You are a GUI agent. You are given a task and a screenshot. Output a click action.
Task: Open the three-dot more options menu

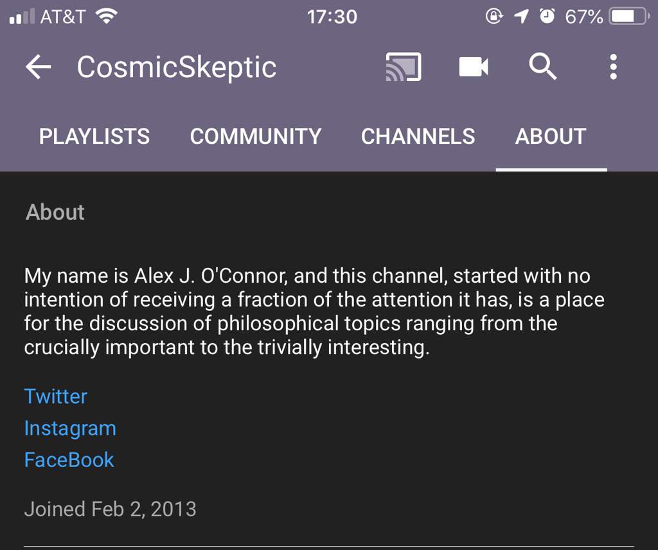click(x=613, y=67)
